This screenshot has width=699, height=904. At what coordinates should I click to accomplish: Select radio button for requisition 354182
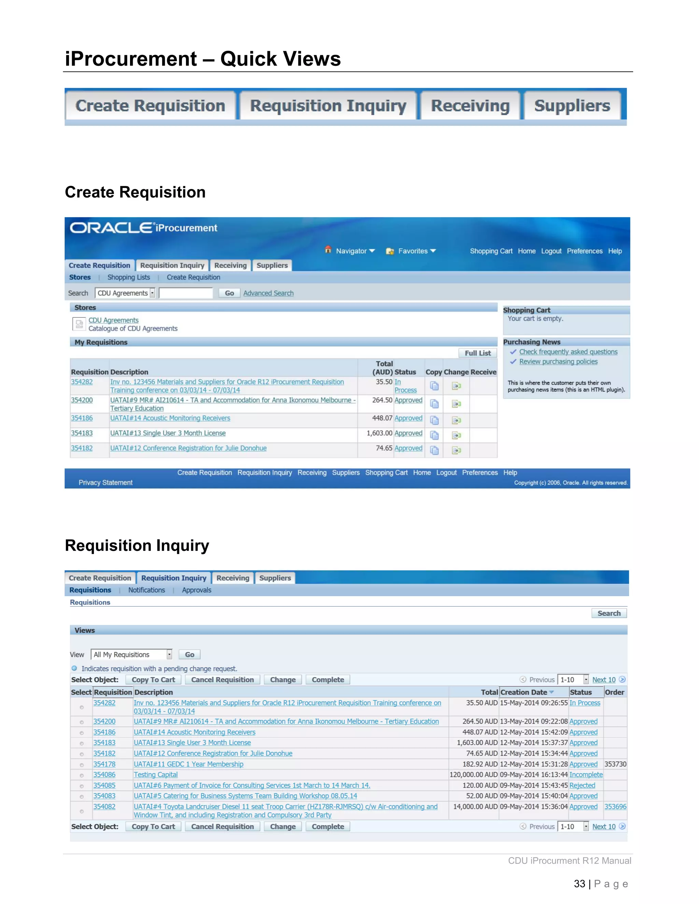(x=82, y=754)
